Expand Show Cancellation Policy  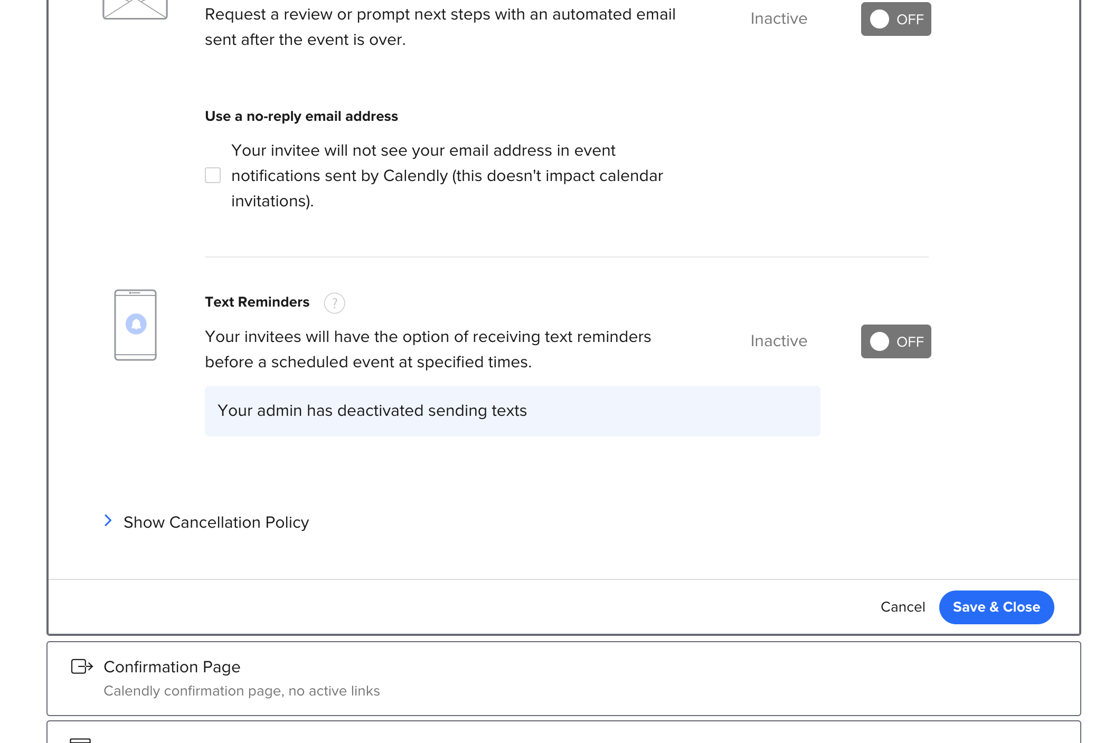click(216, 522)
